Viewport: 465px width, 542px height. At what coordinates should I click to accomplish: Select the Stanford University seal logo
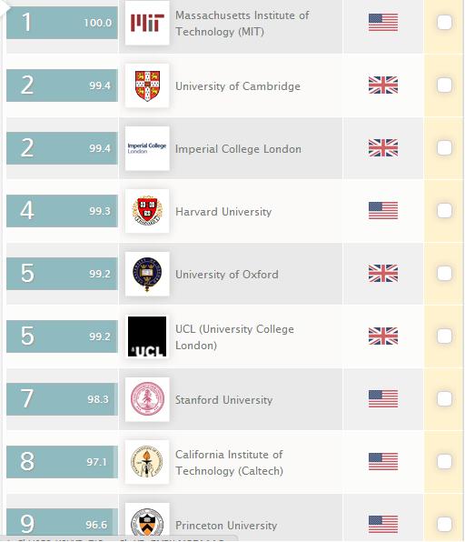click(147, 399)
